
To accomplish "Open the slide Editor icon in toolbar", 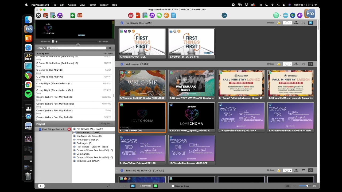I will [x=80, y=15].
